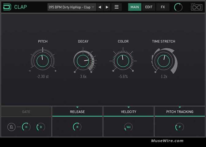The width and height of the screenshot is (206, 147).
Task: Go to the previous preset arrow
Action: [100, 7]
